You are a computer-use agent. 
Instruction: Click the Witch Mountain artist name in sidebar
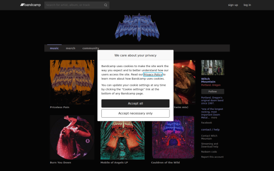(208, 80)
